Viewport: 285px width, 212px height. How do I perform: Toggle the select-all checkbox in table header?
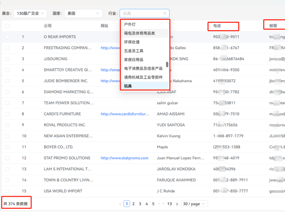[x=7, y=26]
